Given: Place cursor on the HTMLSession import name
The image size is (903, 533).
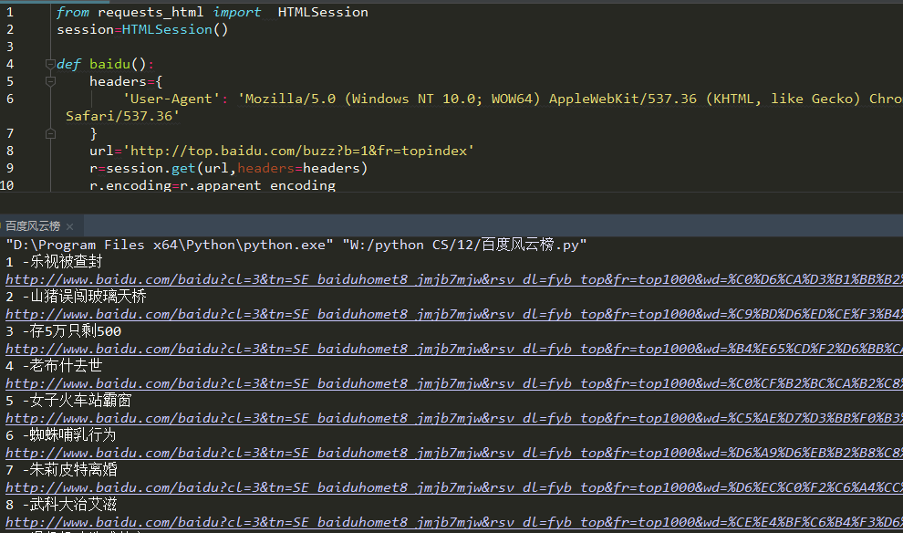Looking at the screenshot, I should [x=323, y=13].
